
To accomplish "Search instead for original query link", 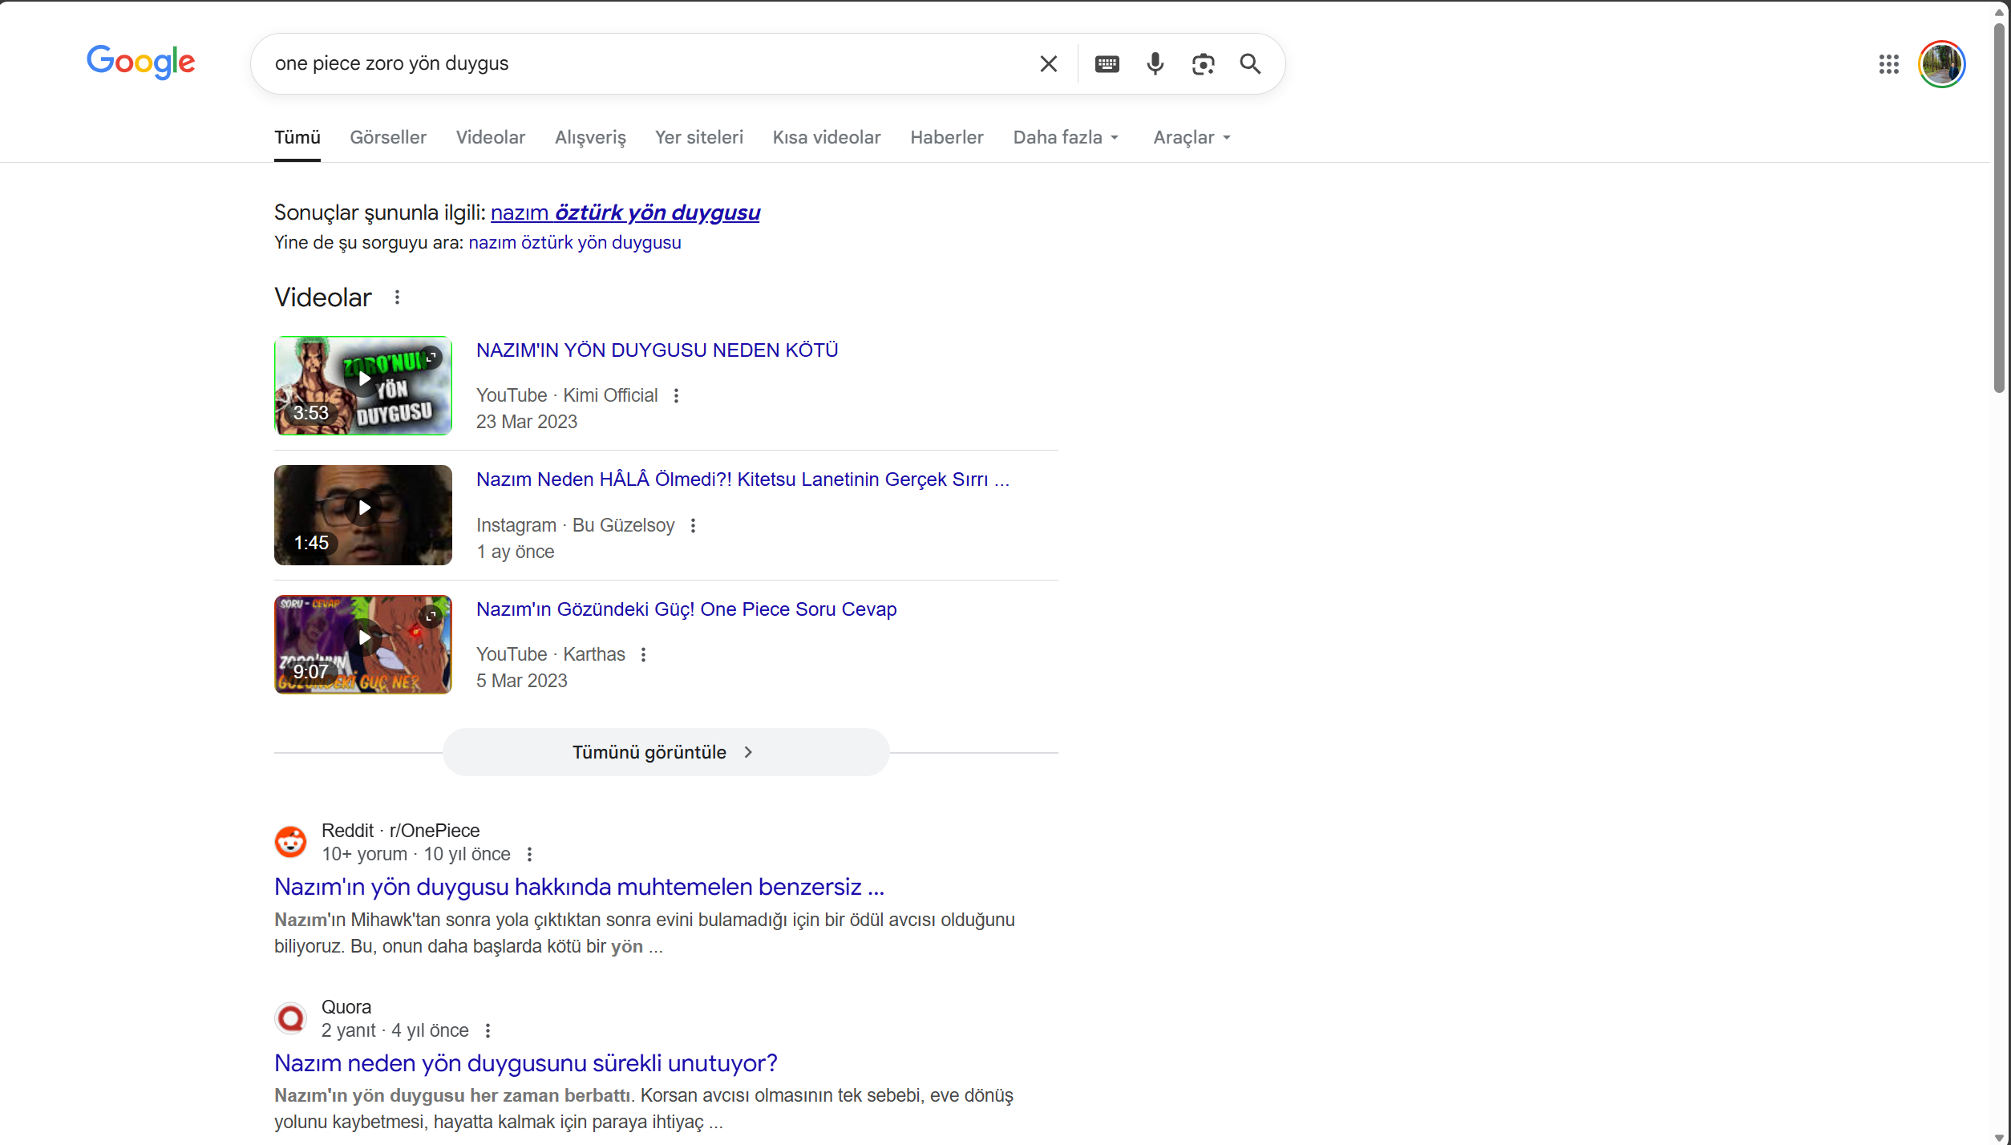I will (575, 242).
